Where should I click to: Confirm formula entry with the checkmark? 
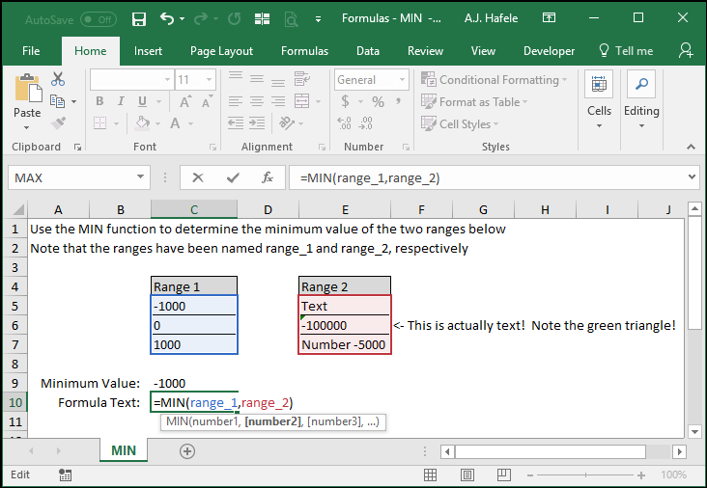pyautogui.click(x=233, y=177)
